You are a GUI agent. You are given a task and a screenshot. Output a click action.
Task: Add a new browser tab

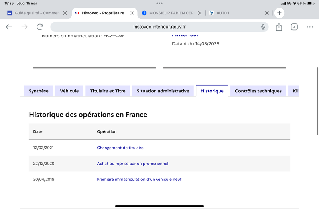tap(279, 13)
